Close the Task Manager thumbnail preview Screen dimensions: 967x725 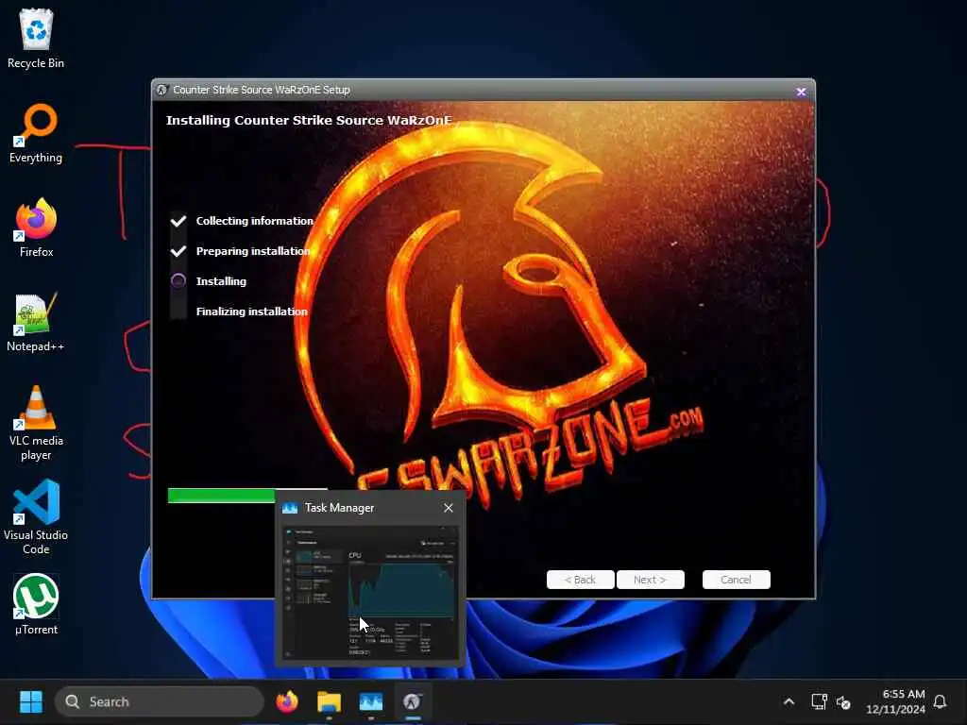pos(449,507)
